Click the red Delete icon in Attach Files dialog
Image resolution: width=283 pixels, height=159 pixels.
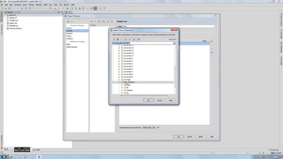coord(130,39)
